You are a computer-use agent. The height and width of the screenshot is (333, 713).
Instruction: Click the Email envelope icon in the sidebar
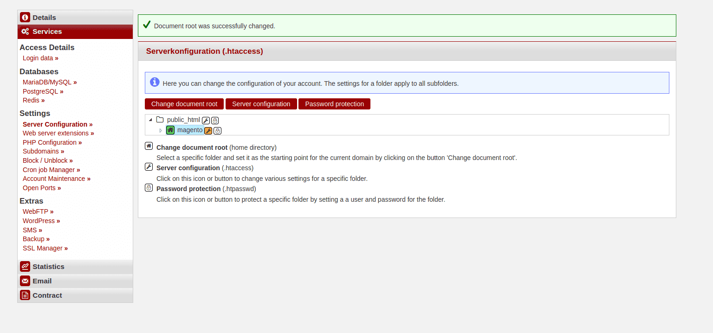[x=25, y=281]
